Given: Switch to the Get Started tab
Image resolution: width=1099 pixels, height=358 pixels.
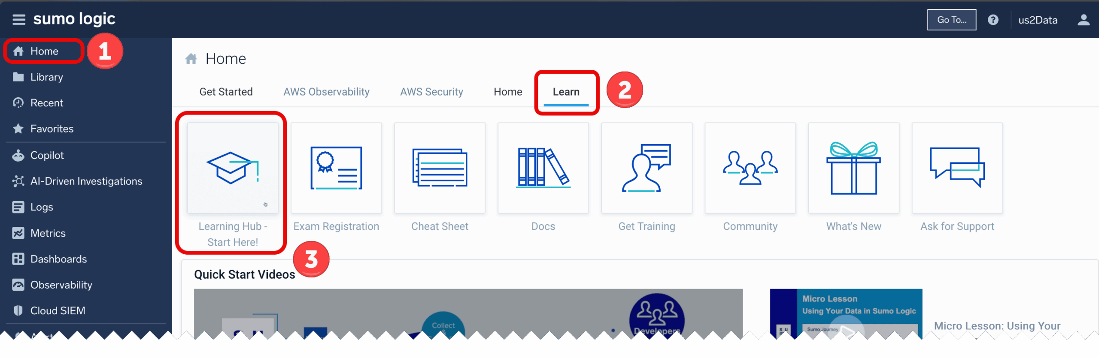Looking at the screenshot, I should (x=226, y=92).
